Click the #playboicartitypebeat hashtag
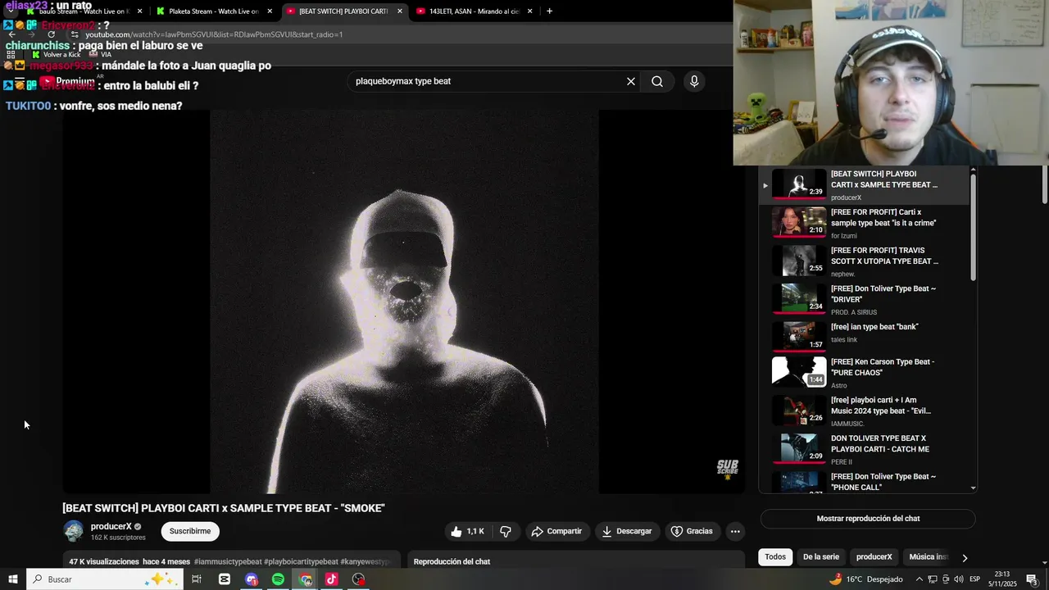Screen dimensions: 1049x590 (x=301, y=562)
